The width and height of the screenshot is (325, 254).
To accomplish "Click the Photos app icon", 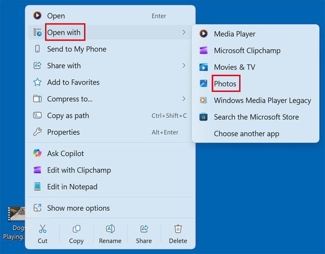I will point(203,84).
